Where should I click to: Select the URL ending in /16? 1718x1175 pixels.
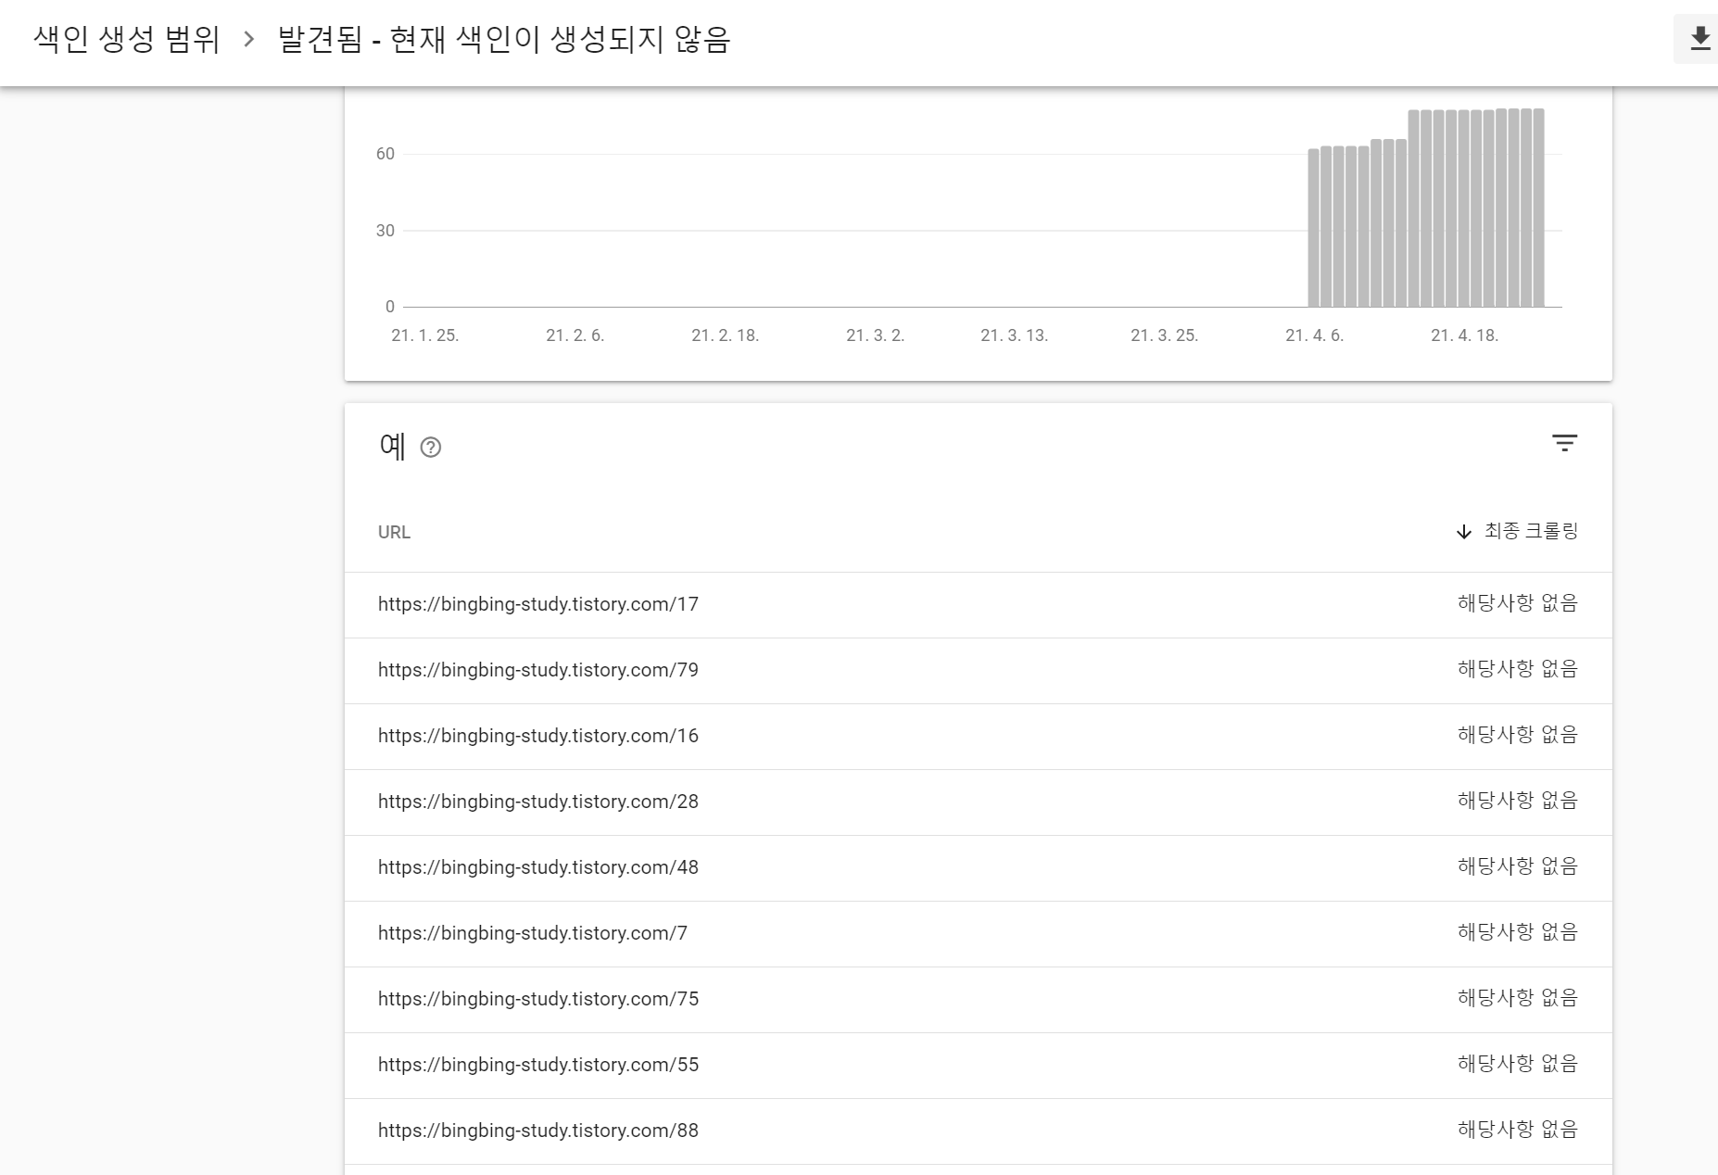point(538,736)
